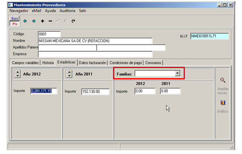Open the Gráfico chart icon
This screenshot has height=154, width=242.
point(223,103)
